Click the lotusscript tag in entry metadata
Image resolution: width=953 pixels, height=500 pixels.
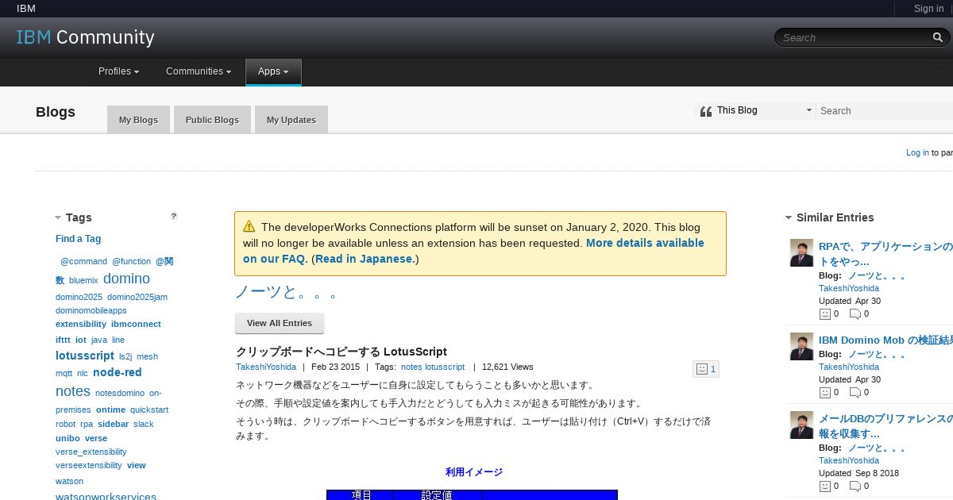coord(445,367)
